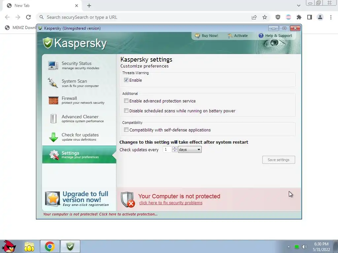Viewport: 338px width, 253px height.
Task: Select the Firewall brick wall icon
Action: point(53,100)
